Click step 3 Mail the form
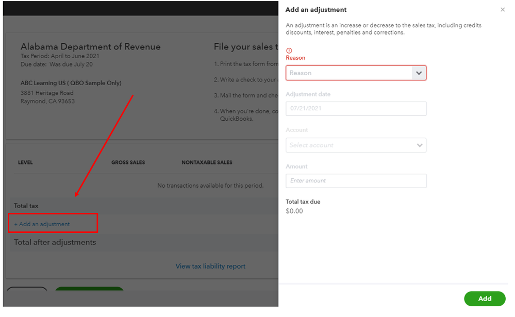This screenshot has height=317, width=515. 246,95
